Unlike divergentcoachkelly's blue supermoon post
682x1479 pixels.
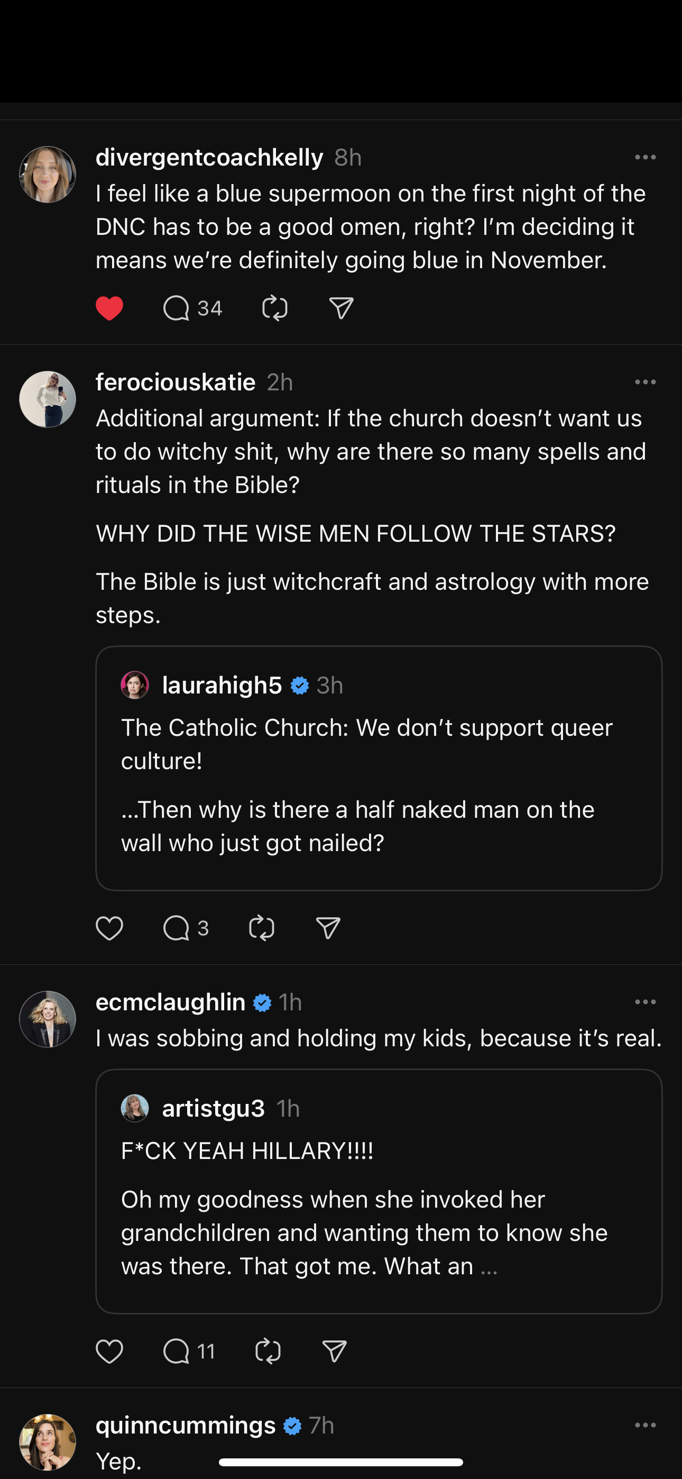click(109, 308)
